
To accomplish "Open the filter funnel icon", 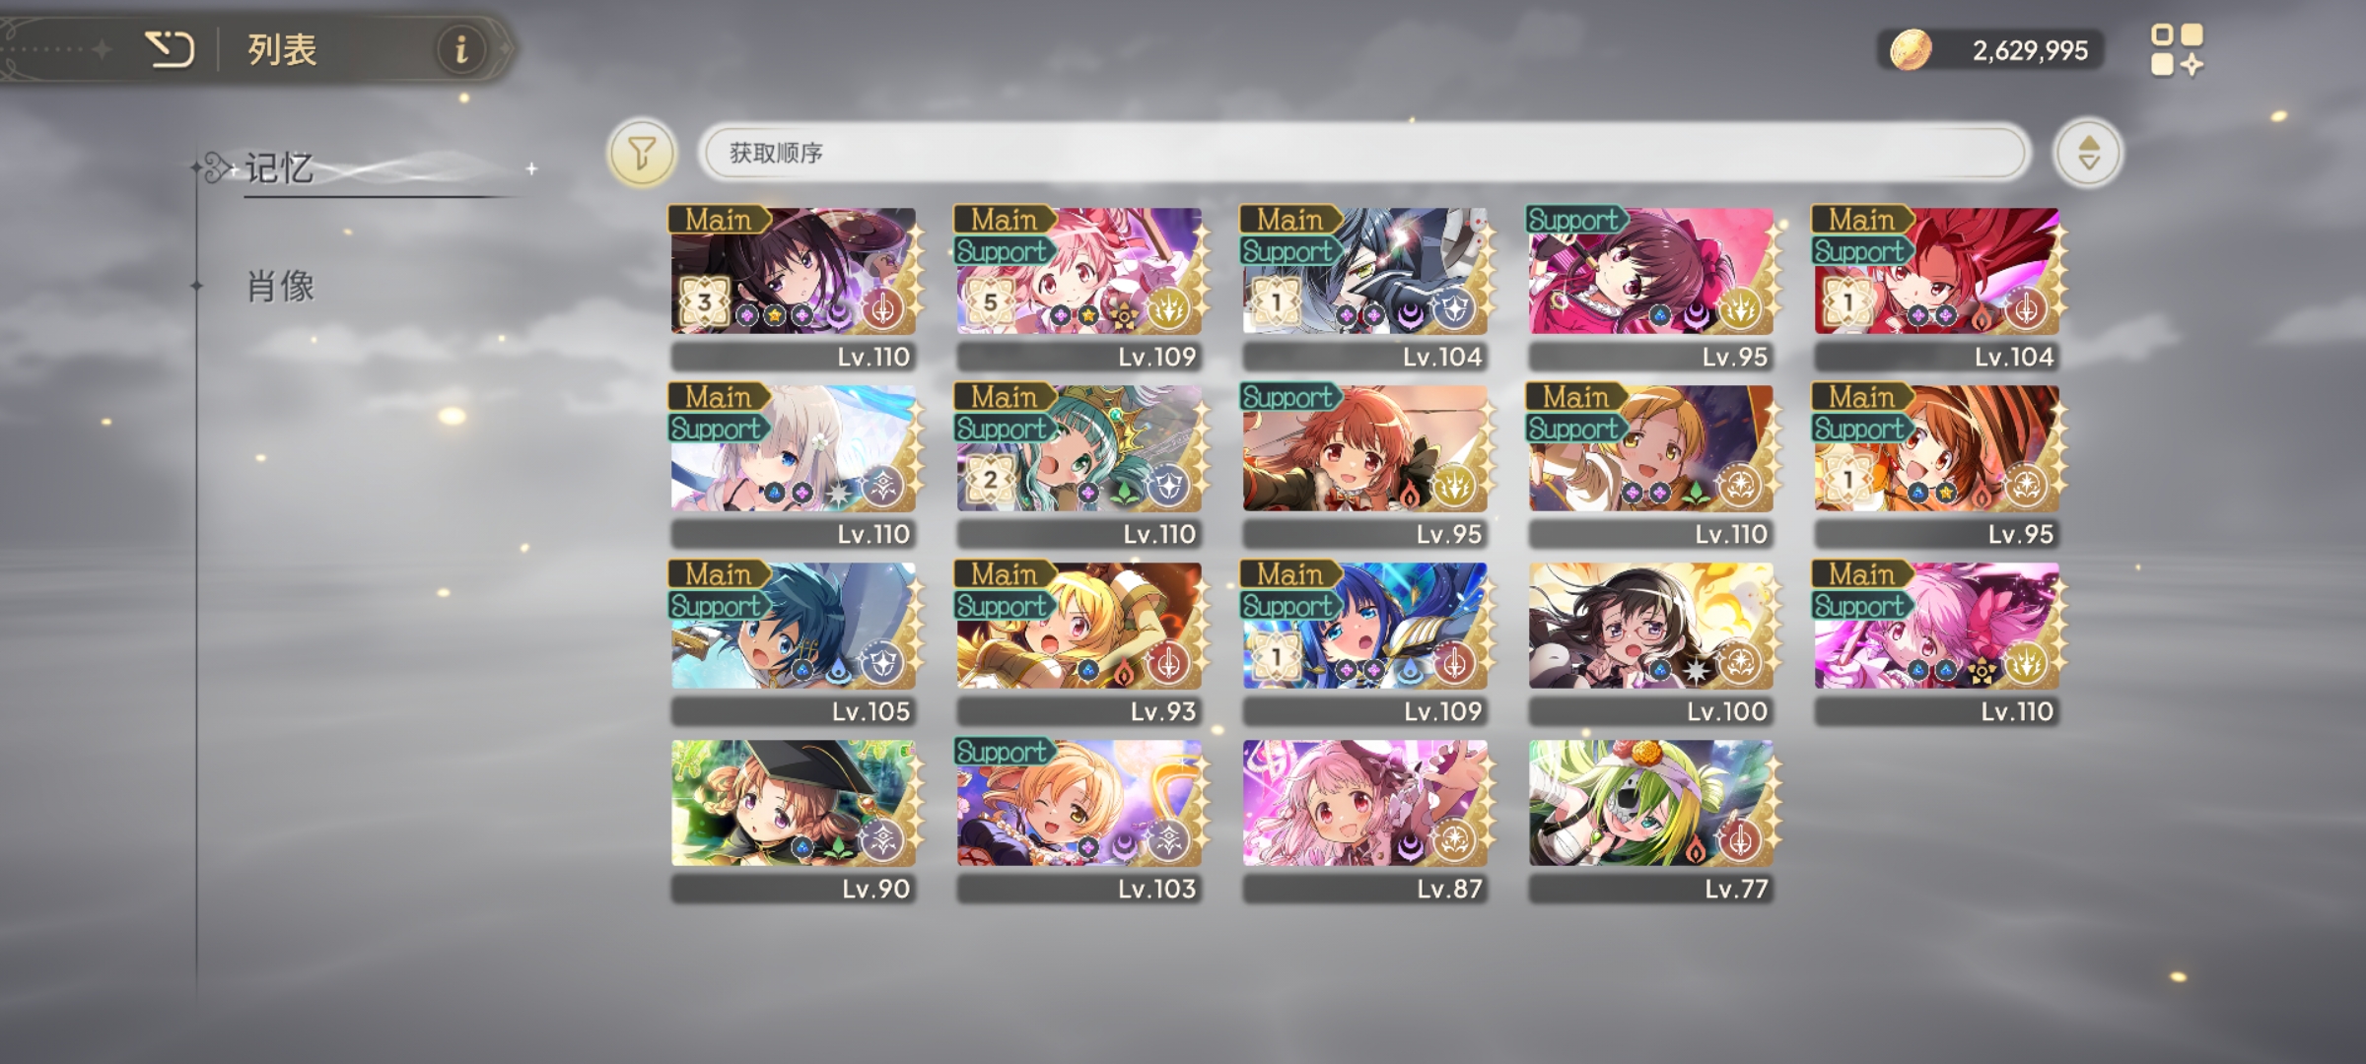I will (x=642, y=153).
